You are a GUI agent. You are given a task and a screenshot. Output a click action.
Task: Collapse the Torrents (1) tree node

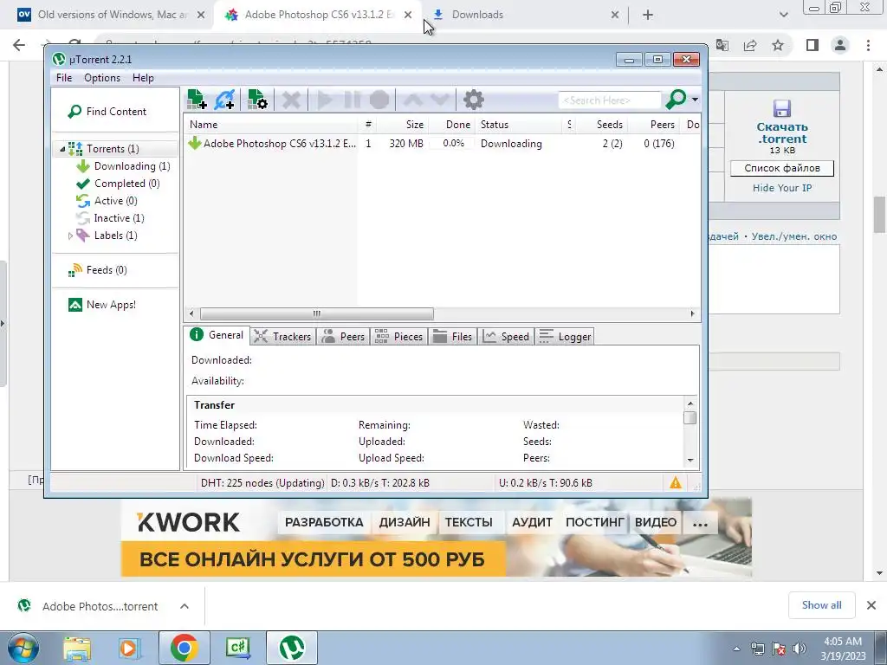click(x=62, y=149)
